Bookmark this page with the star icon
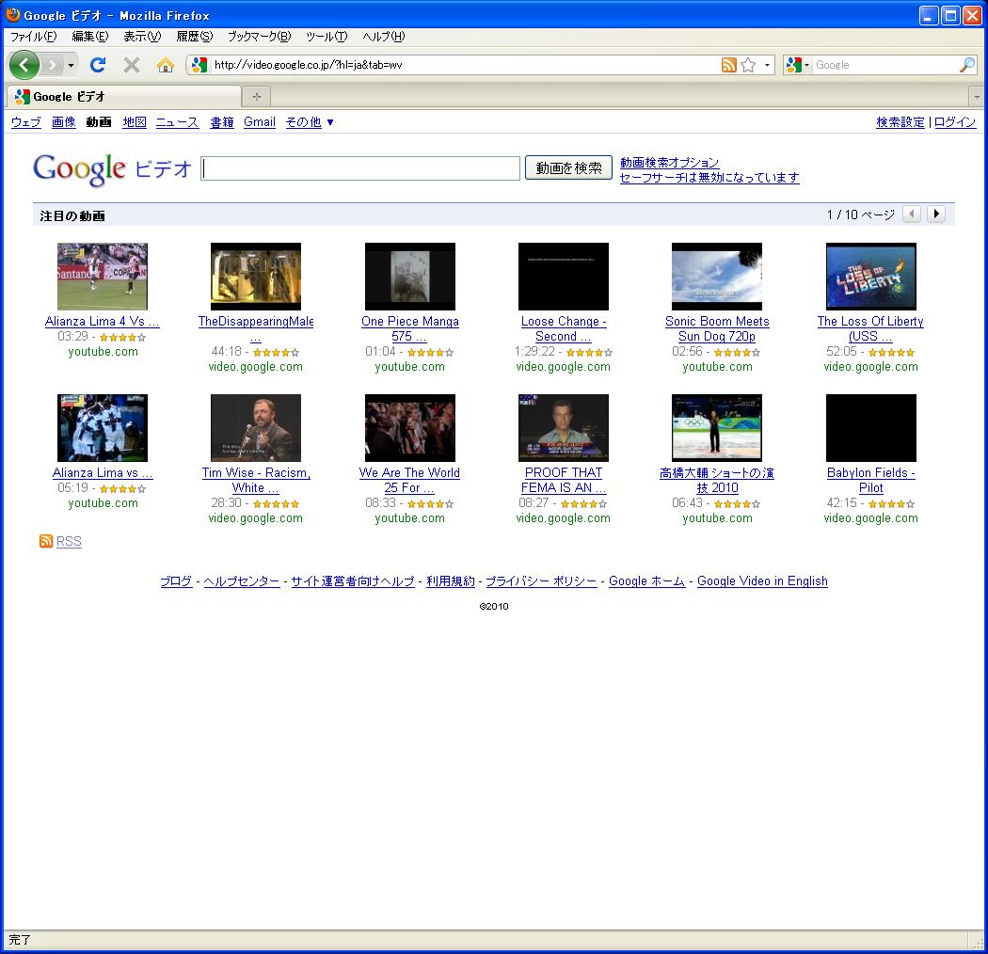 [x=748, y=64]
